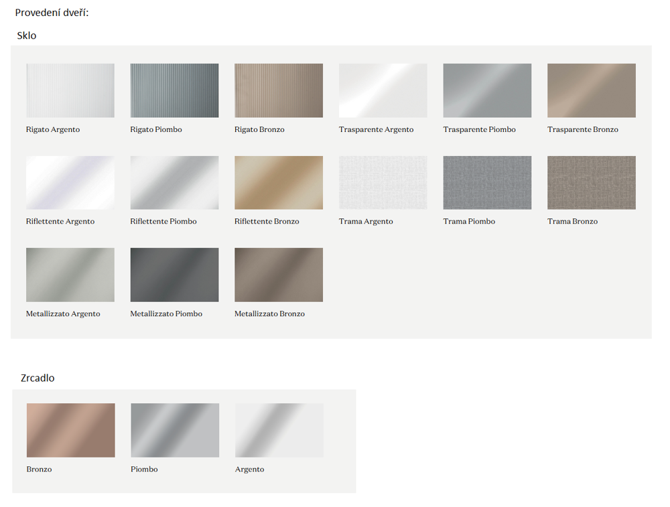The image size is (670, 507).
Task: Choose the Trasparente Piombo swatch
Action: click(x=487, y=90)
